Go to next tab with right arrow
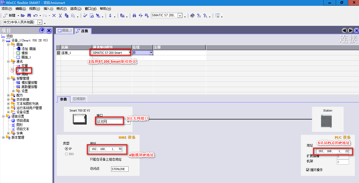Image resolution: width=359 pixels, height=183 pixels. (351, 31)
